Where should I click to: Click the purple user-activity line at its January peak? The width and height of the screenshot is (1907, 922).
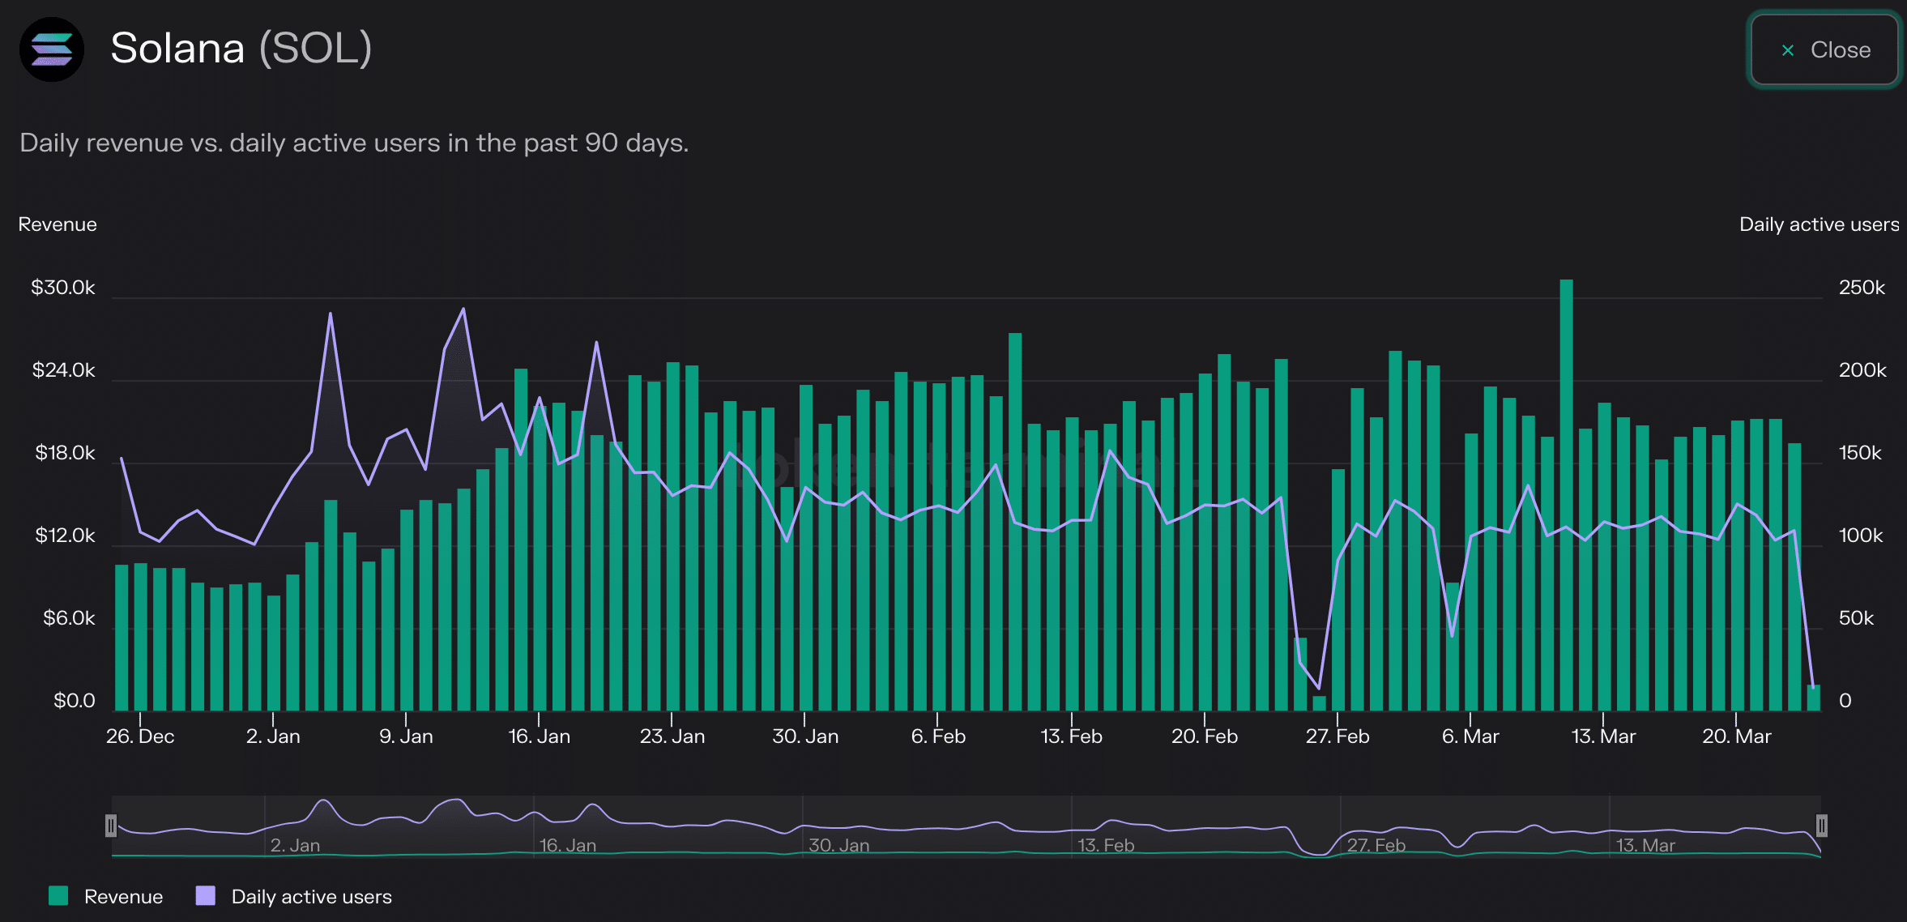[462, 309]
